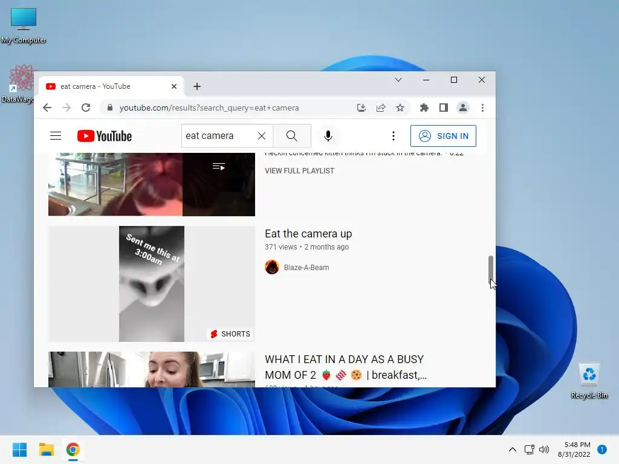Open the YouTube hamburger guide menu
The width and height of the screenshot is (619, 464).
(56, 136)
